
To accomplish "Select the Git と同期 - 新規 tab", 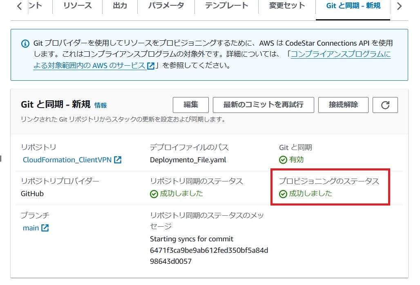I will [x=353, y=6].
